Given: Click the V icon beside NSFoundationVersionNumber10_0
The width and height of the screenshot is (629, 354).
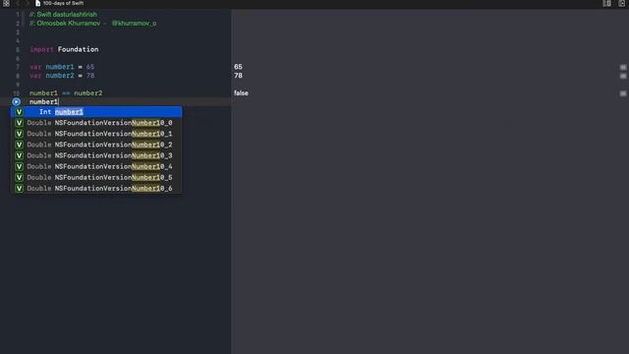Looking at the screenshot, I should pos(19,123).
